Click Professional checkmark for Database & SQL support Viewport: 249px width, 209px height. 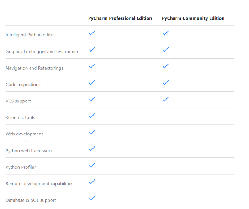[x=92, y=198]
